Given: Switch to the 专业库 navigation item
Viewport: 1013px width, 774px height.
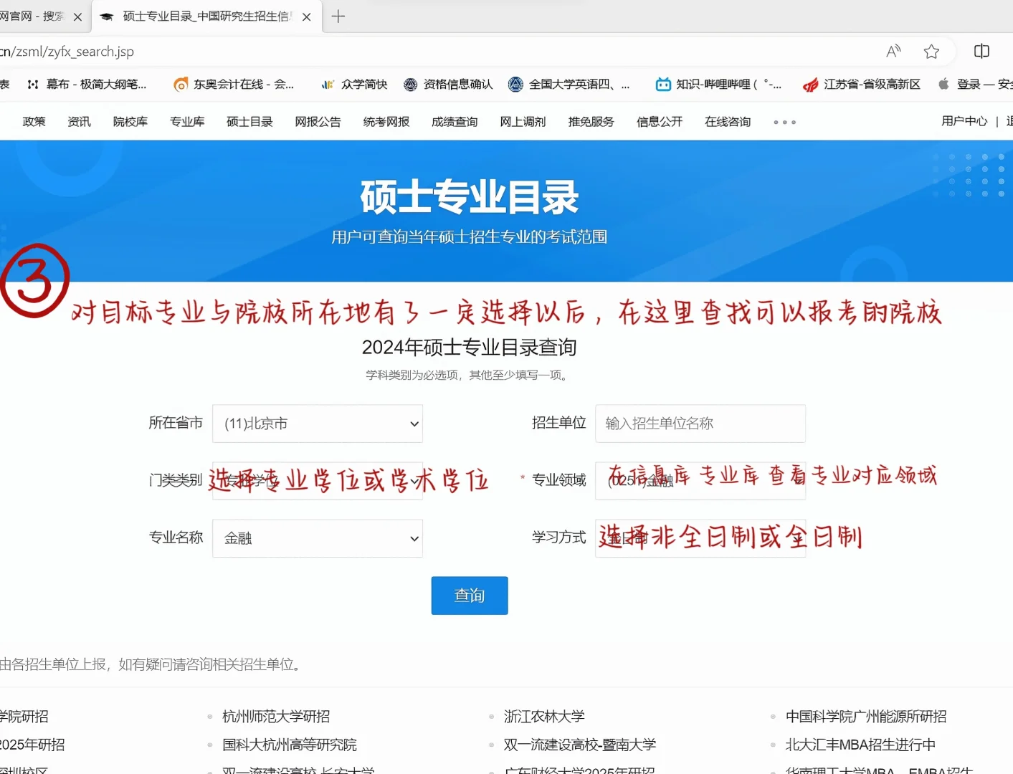Looking at the screenshot, I should pyautogui.click(x=187, y=121).
